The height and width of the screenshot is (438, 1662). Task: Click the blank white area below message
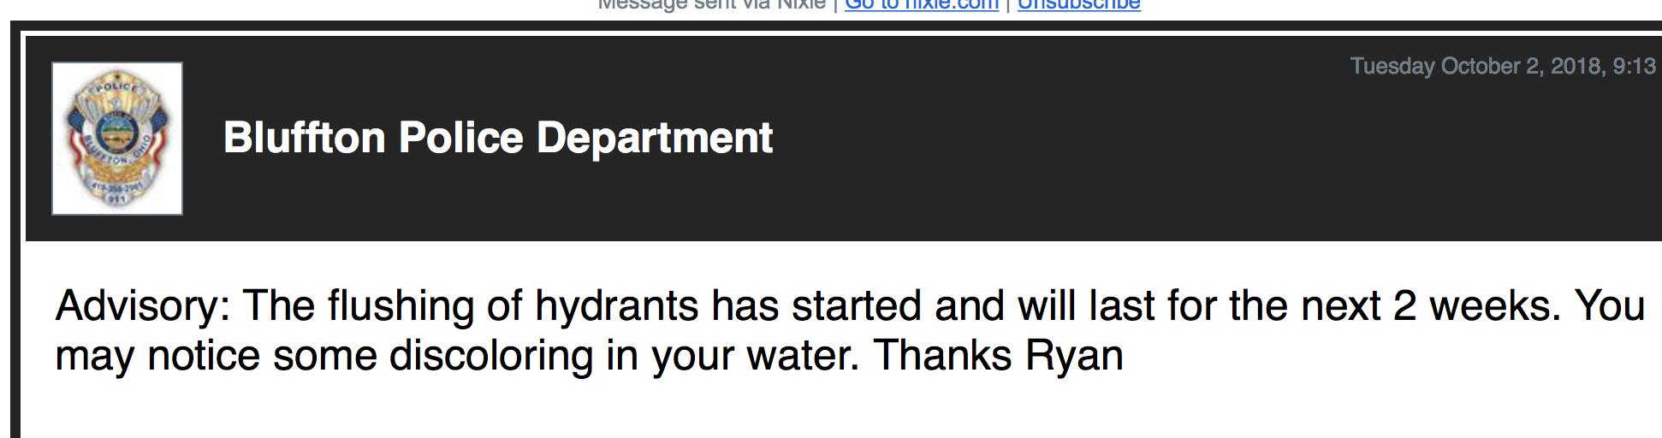(839, 412)
